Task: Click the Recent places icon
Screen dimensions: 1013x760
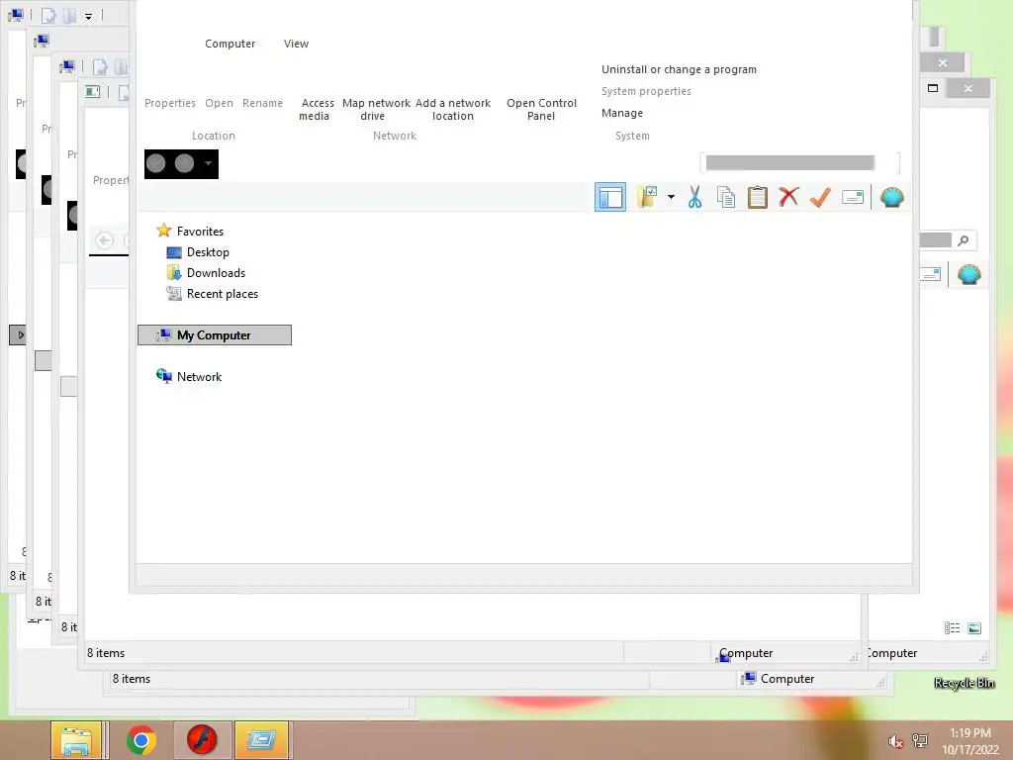Action: pos(174,293)
